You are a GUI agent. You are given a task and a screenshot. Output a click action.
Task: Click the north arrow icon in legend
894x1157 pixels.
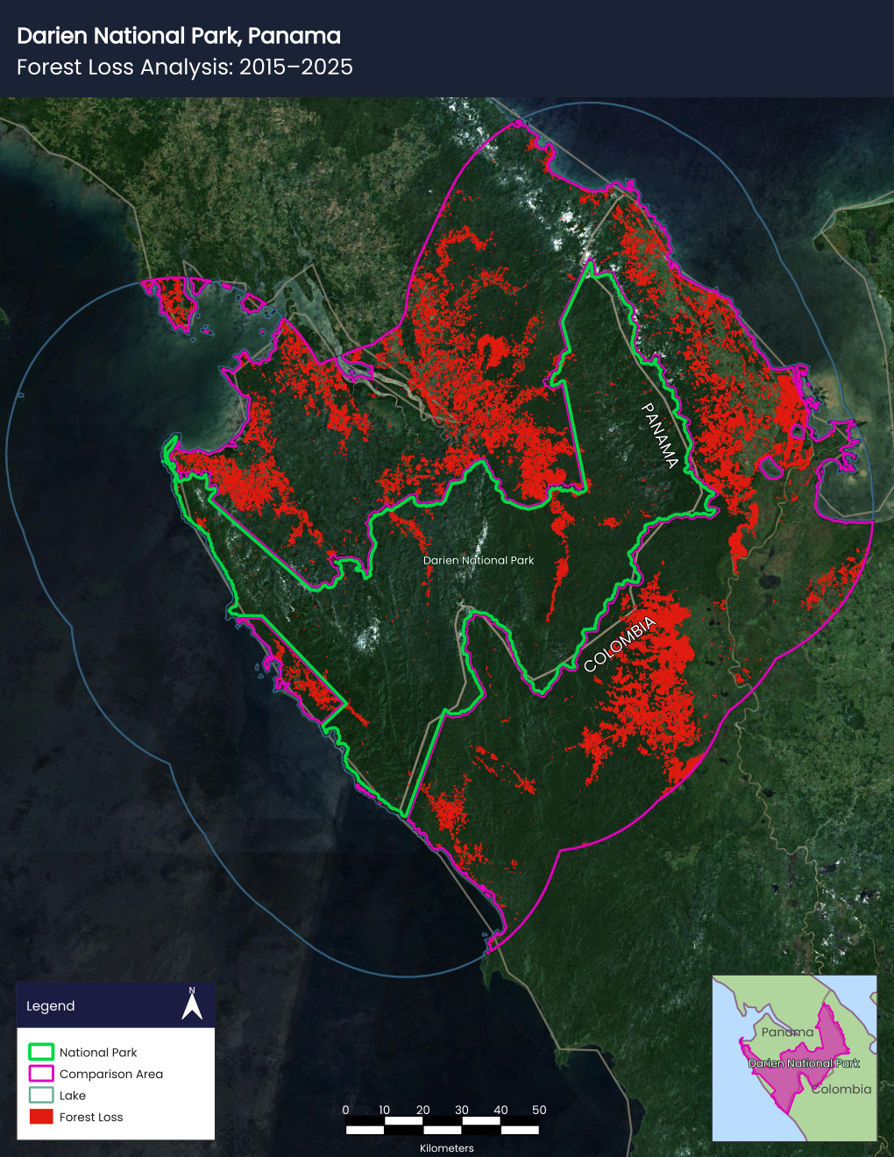[x=192, y=1004]
